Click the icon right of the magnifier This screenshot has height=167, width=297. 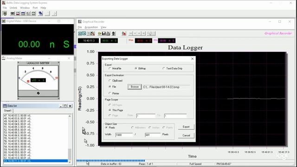153,33
